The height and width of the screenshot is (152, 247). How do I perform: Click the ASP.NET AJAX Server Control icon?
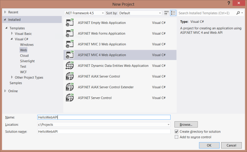pyautogui.click(x=70, y=76)
